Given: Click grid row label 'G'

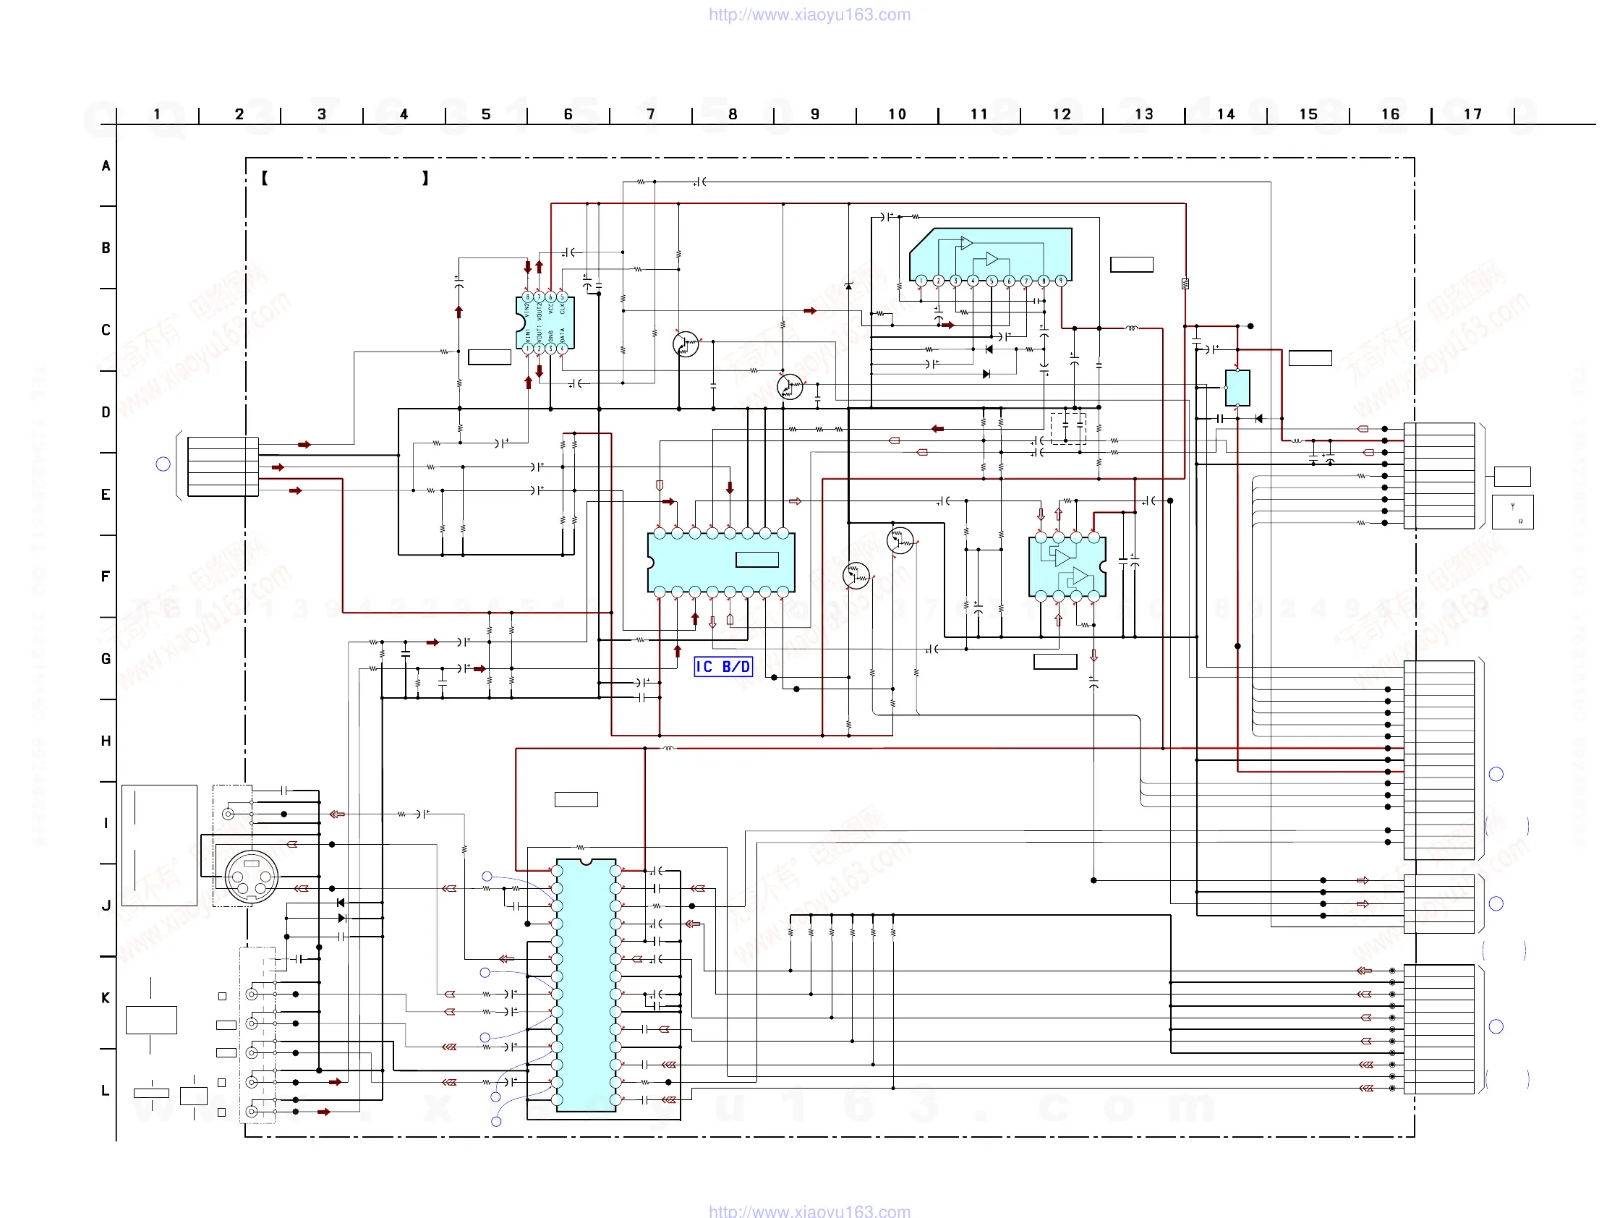Looking at the screenshot, I should pos(106,658).
